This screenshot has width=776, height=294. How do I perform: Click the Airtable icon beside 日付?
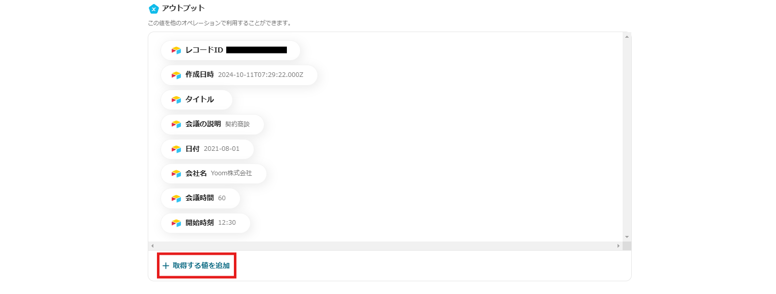pyautogui.click(x=176, y=149)
